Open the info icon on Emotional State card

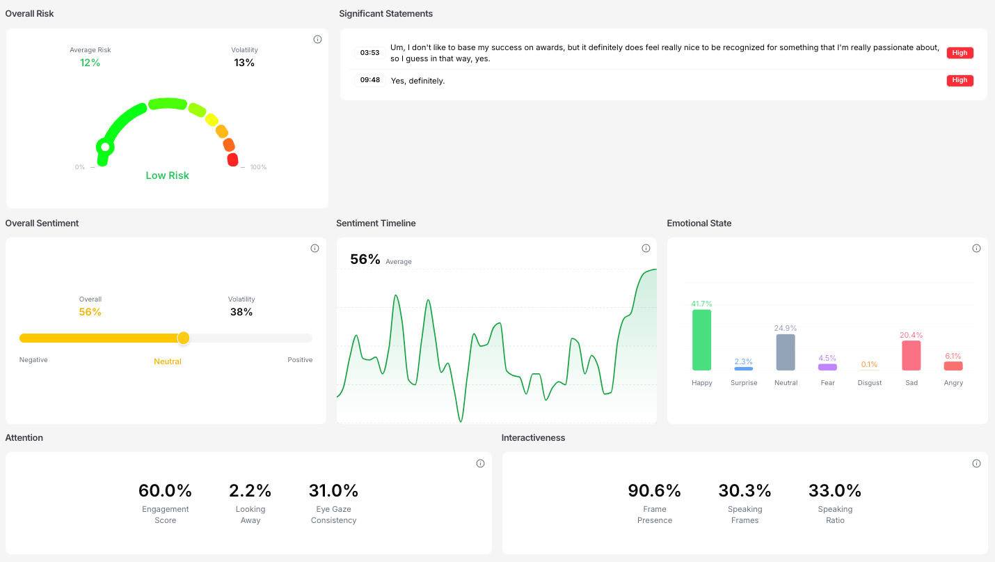tap(976, 249)
